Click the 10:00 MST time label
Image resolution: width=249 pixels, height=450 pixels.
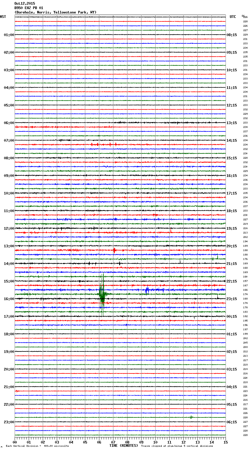[x=9, y=193]
